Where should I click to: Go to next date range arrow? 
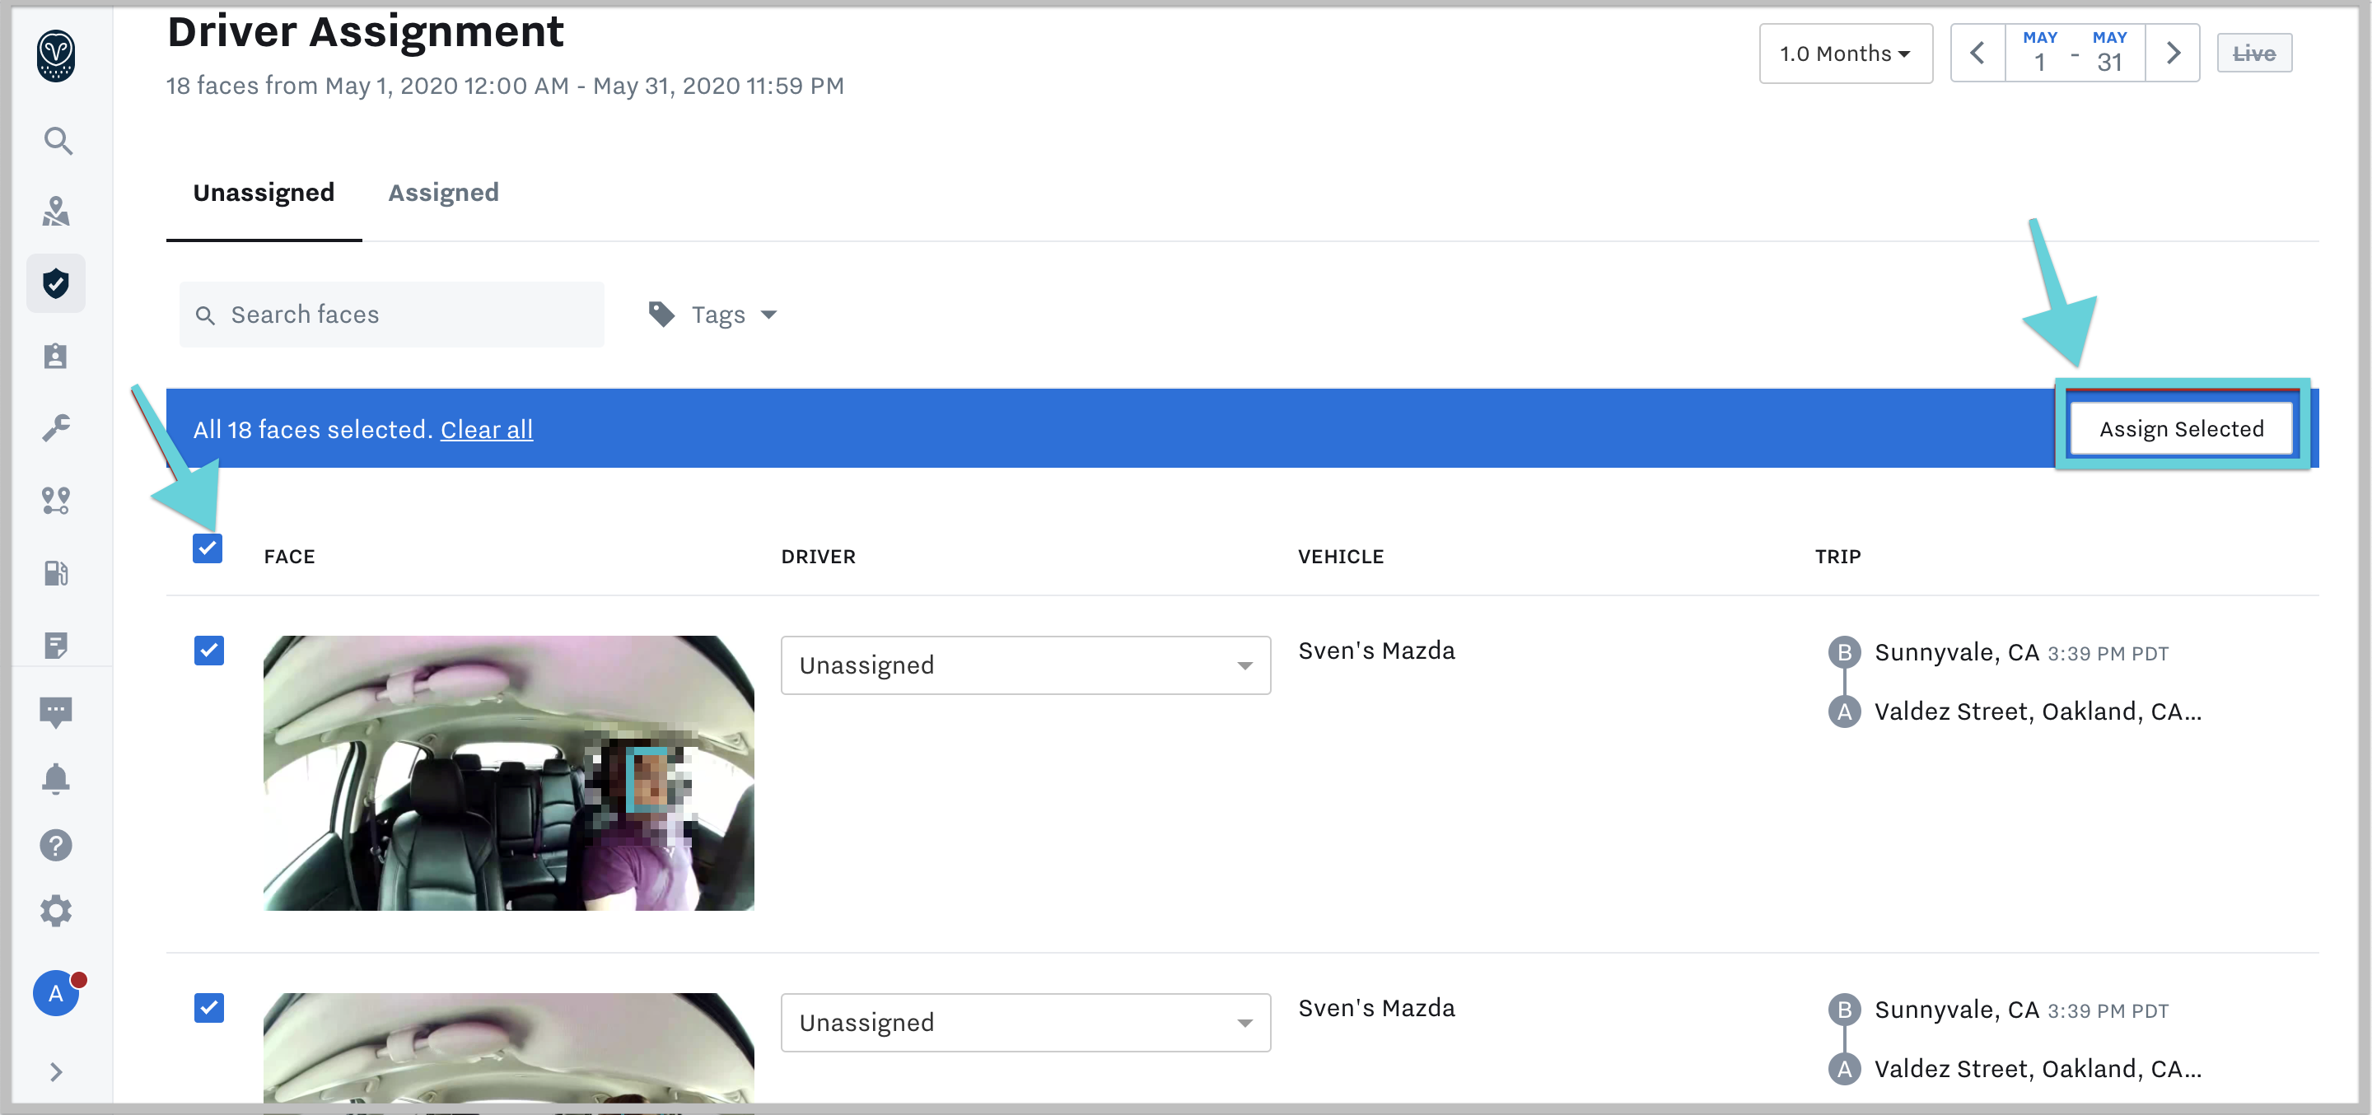tap(2174, 54)
